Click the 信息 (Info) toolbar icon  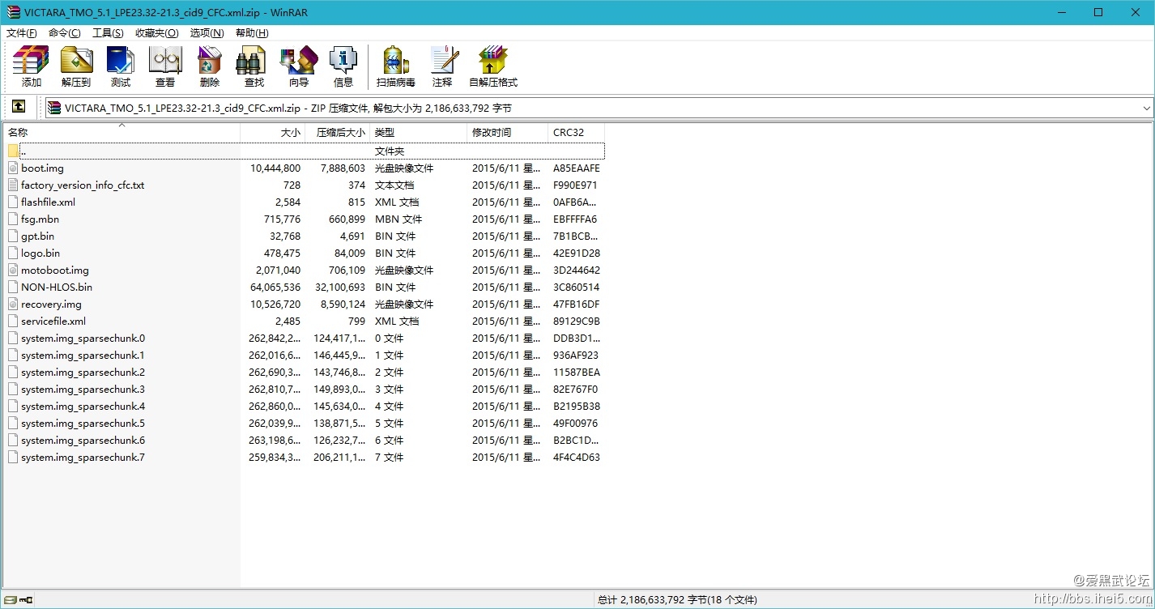point(343,60)
